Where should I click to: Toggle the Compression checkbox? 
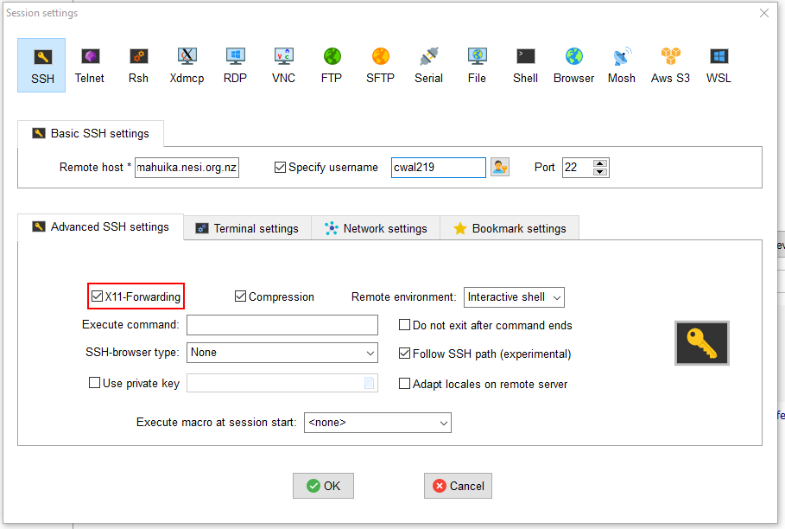pos(241,296)
